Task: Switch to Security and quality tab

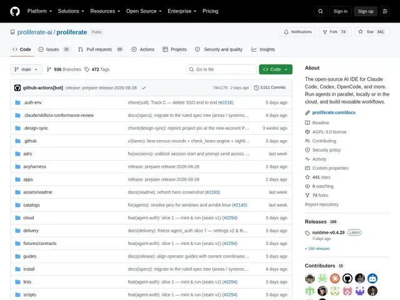Action: [219, 49]
